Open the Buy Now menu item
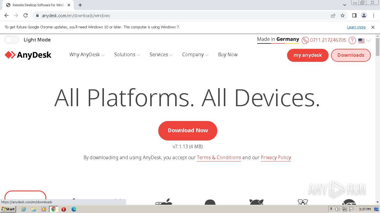Image resolution: width=380 pixels, height=213 pixels. (x=228, y=54)
